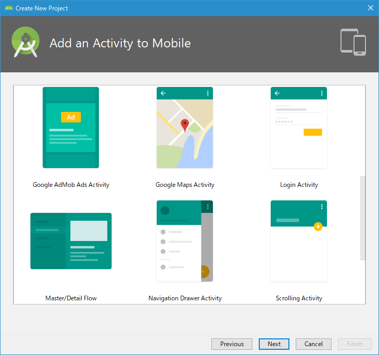Select the Master/Detail Flow template preview

click(x=71, y=241)
